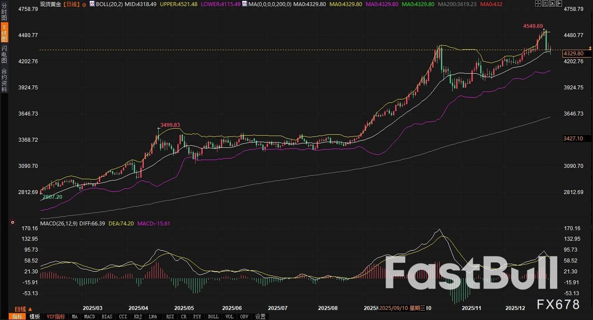Switch to the 模板 tab
This screenshot has height=320, width=593.
pyautogui.click(x=35, y=317)
